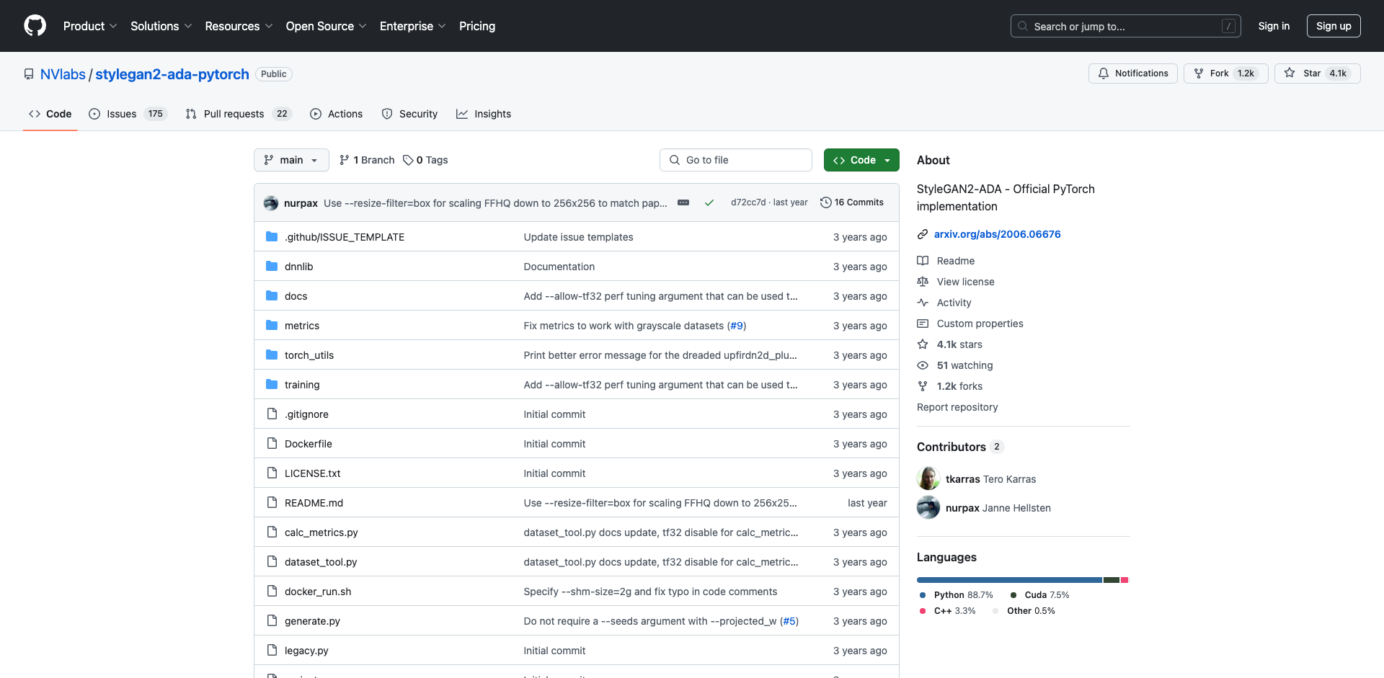Click the green checkmark commit status
1384x678 pixels.
coord(709,203)
